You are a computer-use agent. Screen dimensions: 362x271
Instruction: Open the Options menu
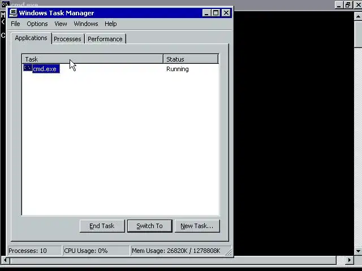pos(37,24)
